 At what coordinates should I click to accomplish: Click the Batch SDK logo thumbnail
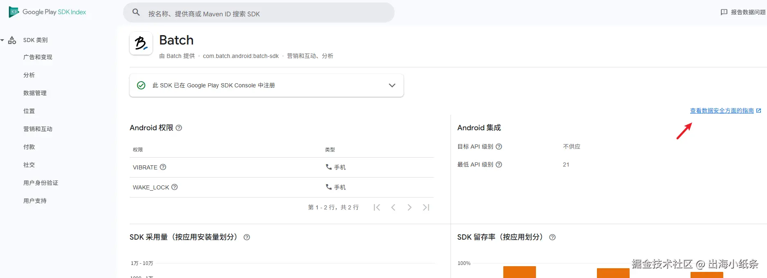141,43
